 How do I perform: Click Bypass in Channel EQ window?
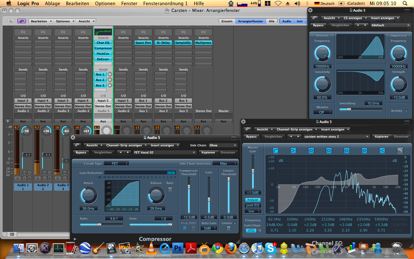tap(251, 137)
